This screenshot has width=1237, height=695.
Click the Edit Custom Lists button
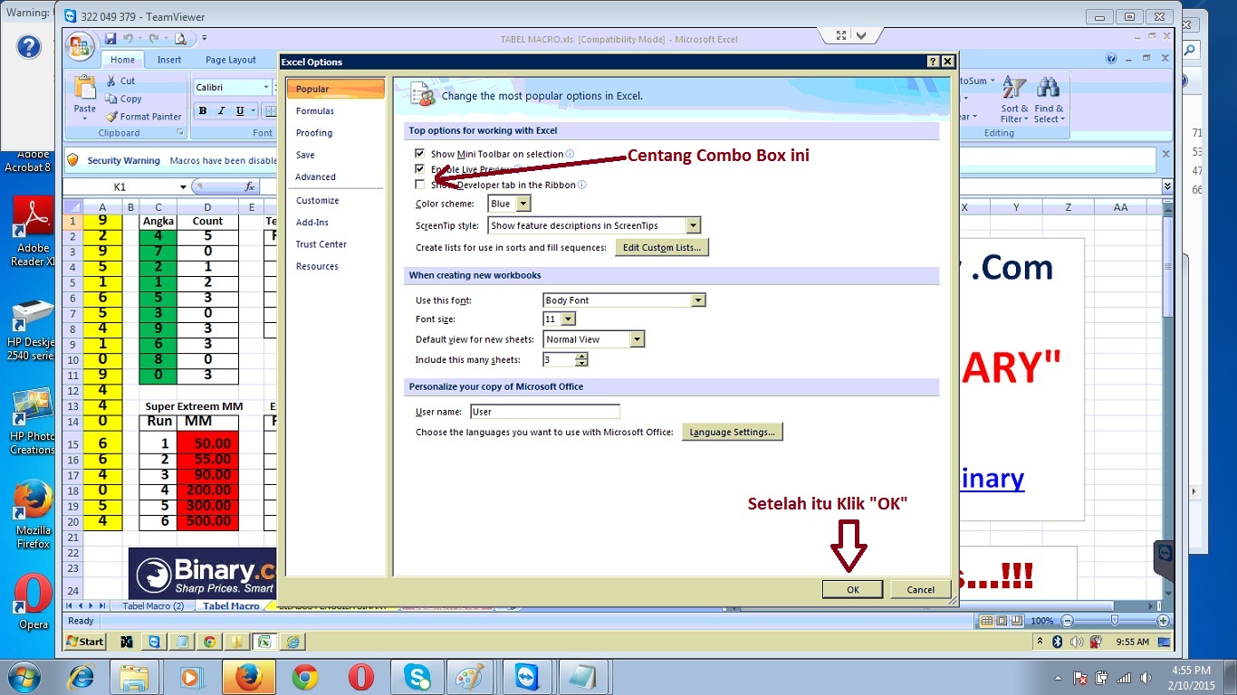coord(662,247)
